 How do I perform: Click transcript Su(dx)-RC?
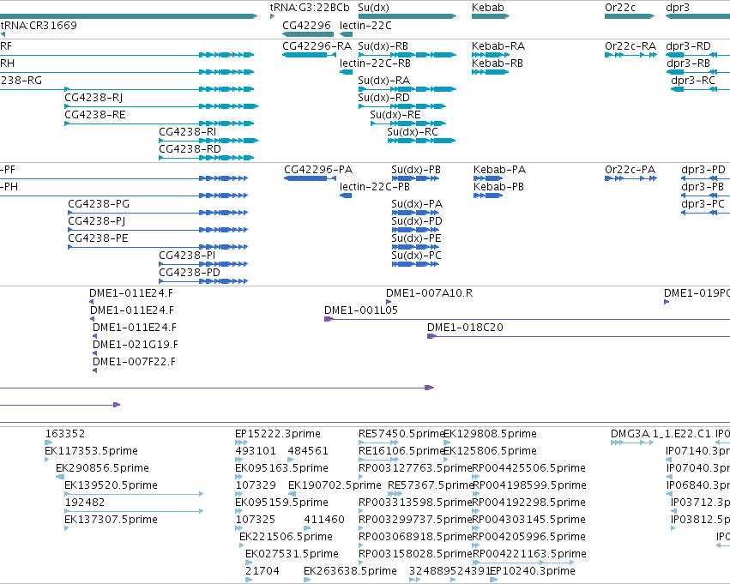point(413,132)
